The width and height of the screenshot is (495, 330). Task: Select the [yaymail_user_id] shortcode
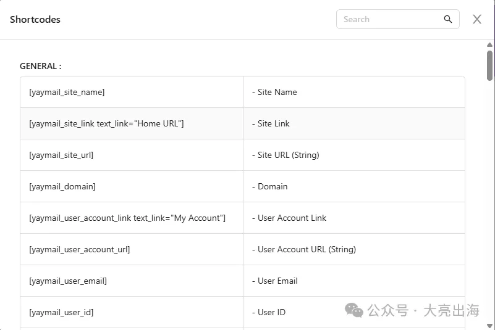(61, 312)
